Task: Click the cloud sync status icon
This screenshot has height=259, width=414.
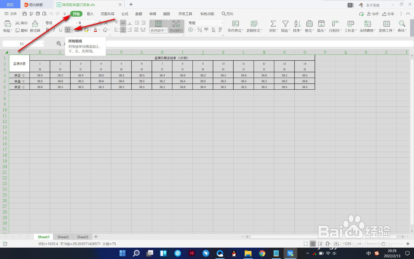Action: [361, 14]
